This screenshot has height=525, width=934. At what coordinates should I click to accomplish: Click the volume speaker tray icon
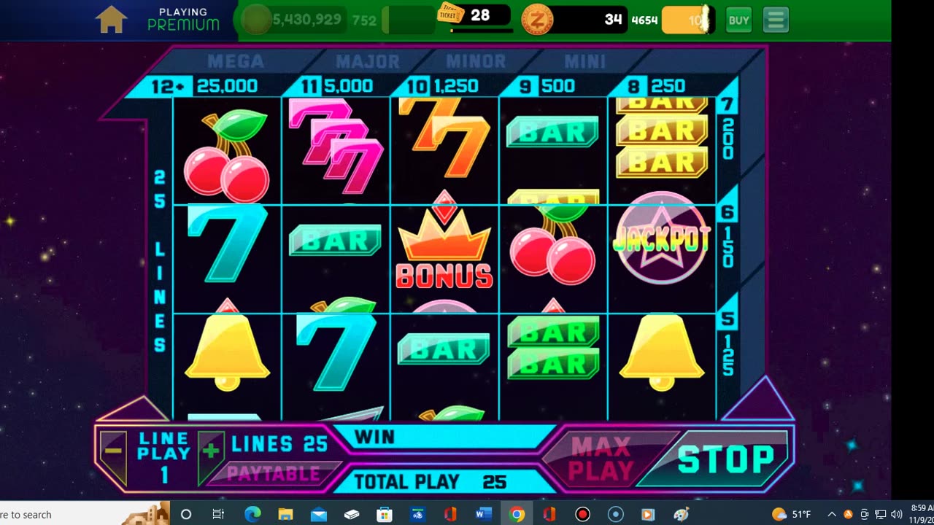[895, 514]
